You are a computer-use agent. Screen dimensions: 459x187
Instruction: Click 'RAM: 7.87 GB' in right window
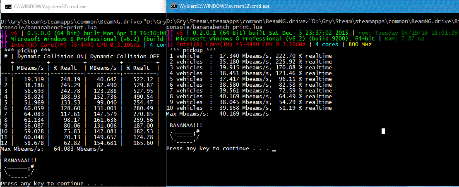405,38
